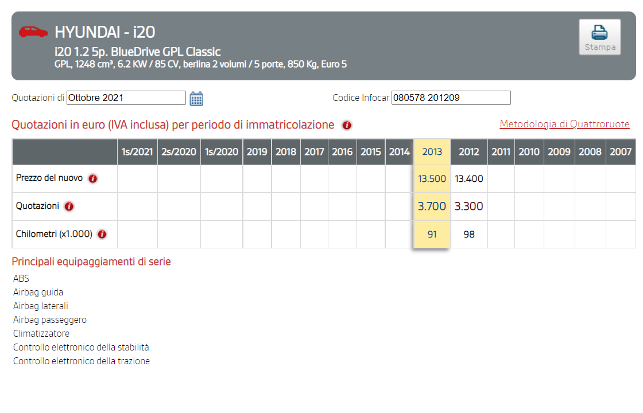The height and width of the screenshot is (413, 643).
Task: Click info icon beside Prezzo del nuovo
Action: pyautogui.click(x=93, y=178)
